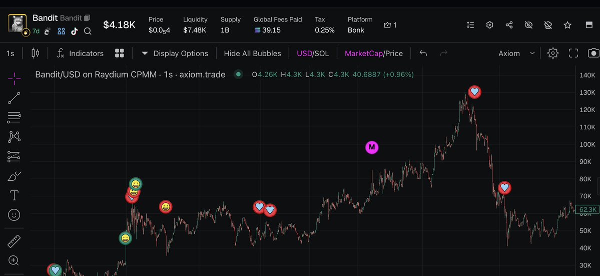
Task: Toggle the green legend visibility dot
Action: tap(238, 74)
